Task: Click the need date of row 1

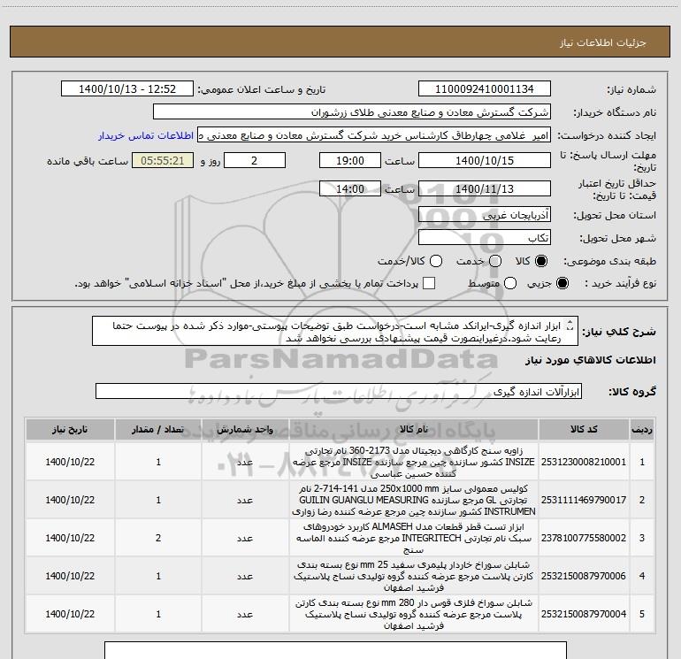Action: [x=70, y=463]
